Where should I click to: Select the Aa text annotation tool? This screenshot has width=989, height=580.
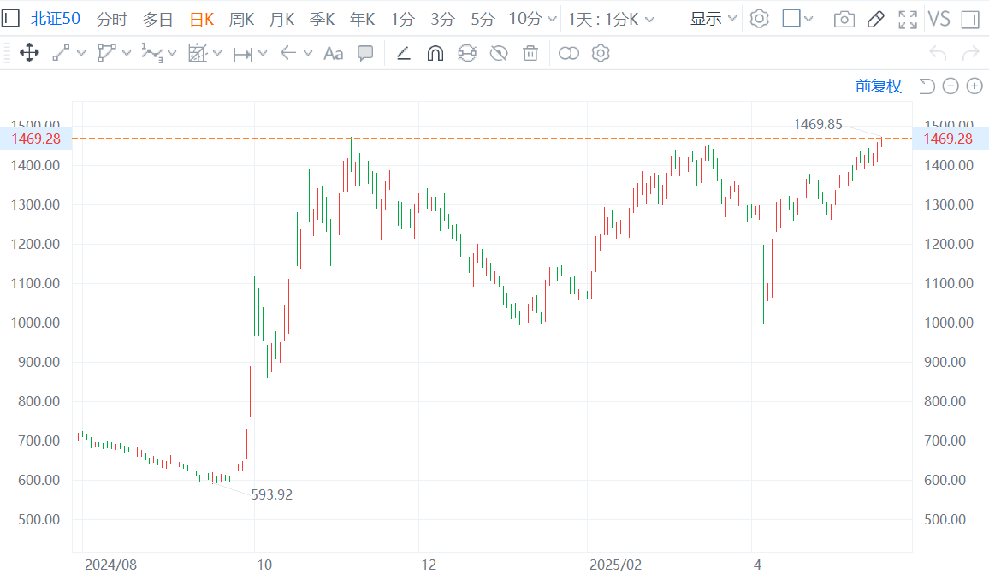(333, 54)
